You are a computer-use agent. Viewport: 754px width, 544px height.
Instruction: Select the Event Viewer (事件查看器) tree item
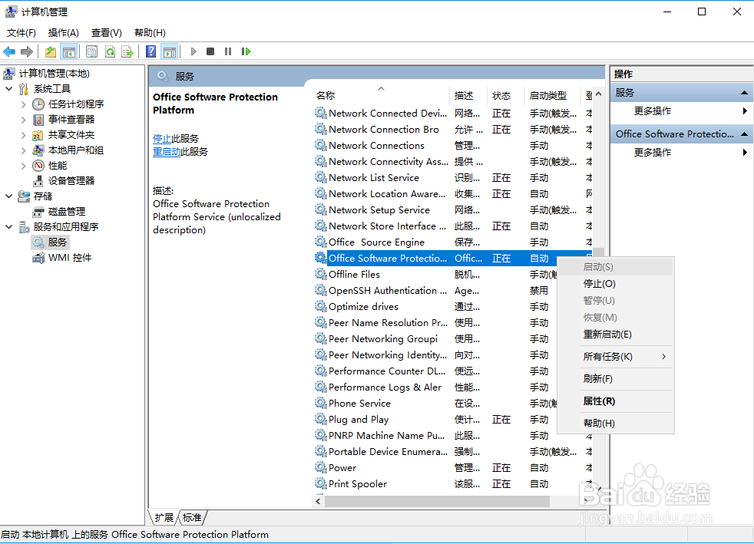[x=71, y=119]
